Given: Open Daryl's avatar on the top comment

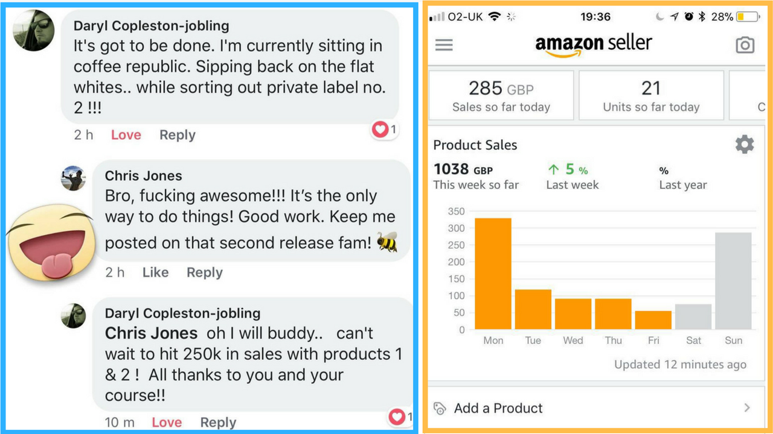Looking at the screenshot, I should coord(33,31).
